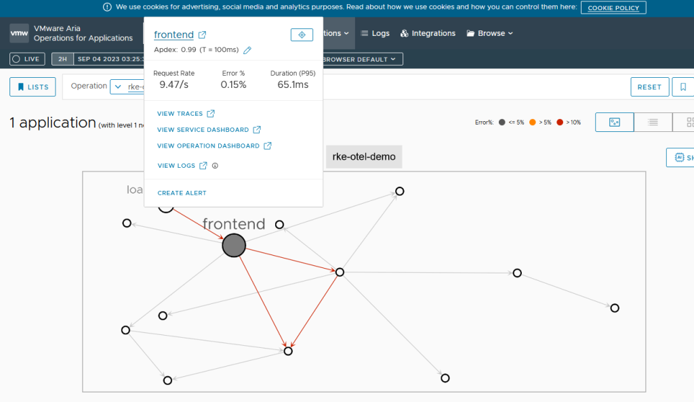Toggle the LIVE mode button
Screen dimensions: 694x402
pyautogui.click(x=28, y=59)
